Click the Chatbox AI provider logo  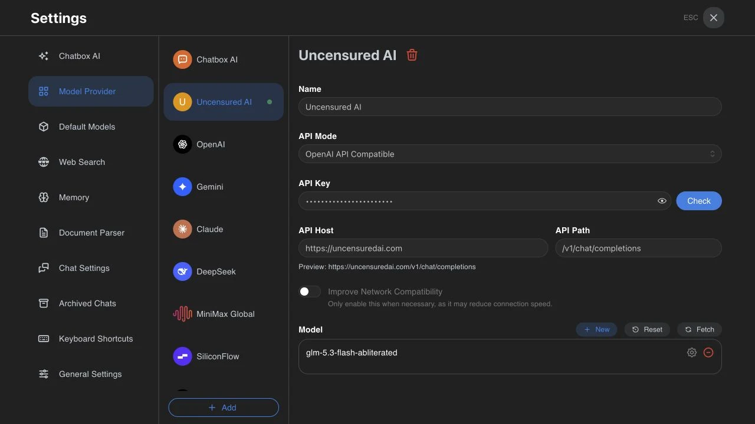pos(182,59)
